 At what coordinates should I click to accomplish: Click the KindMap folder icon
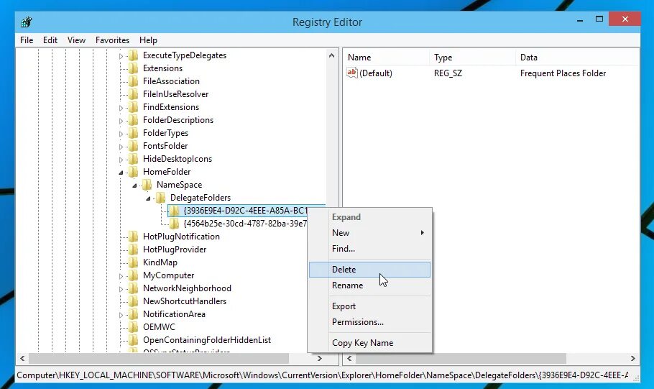tap(134, 262)
